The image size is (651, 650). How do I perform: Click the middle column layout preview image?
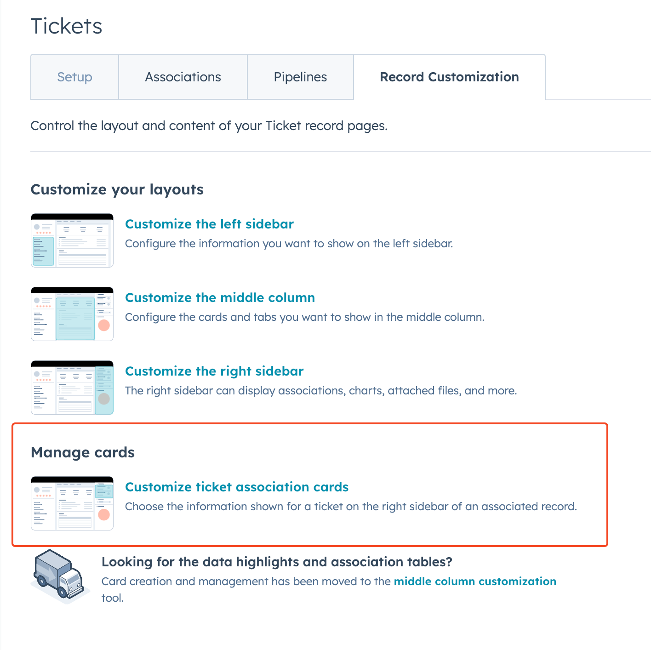tap(72, 314)
